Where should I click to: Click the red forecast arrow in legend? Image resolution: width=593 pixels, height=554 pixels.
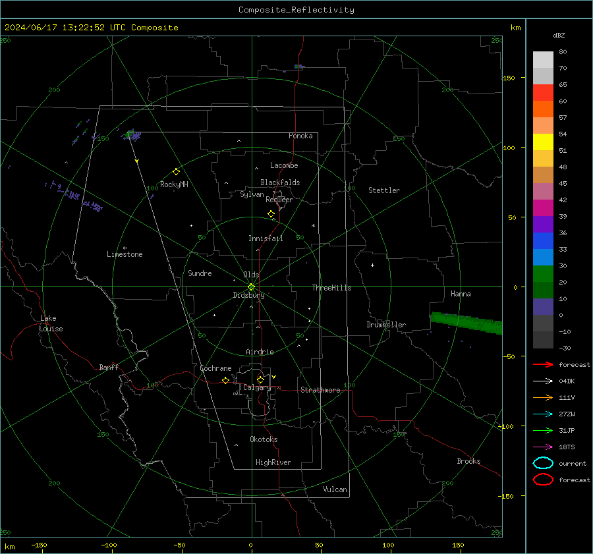(543, 364)
